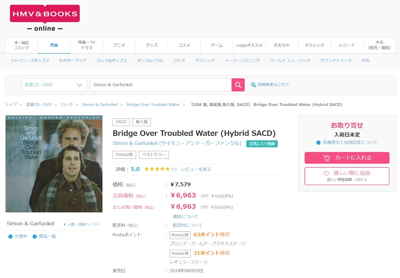
Task: Click the Simon & Garfunkel search field
Action: point(161,85)
